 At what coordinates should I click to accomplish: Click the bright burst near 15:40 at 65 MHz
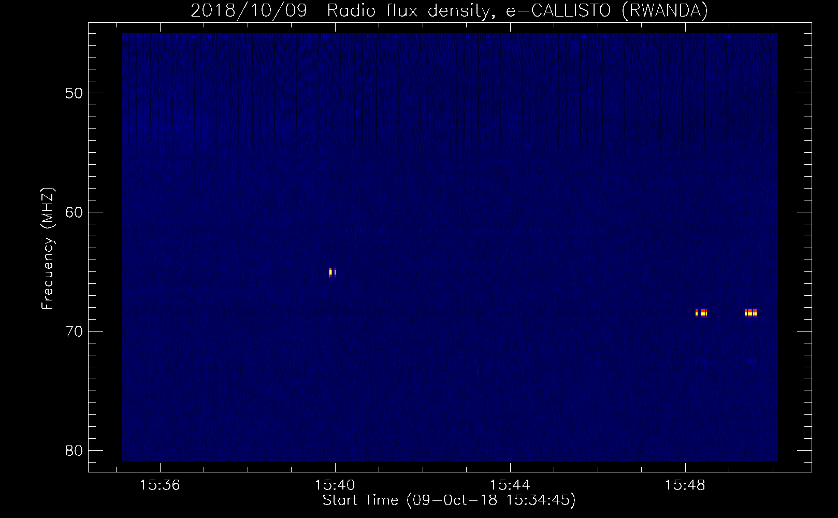coord(333,272)
